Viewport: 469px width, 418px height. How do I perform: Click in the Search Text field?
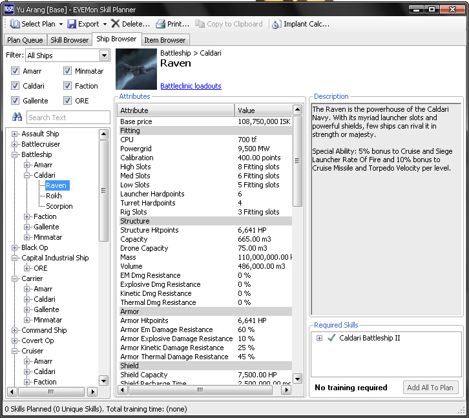click(68, 118)
